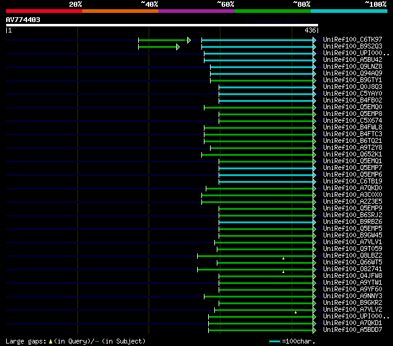The image size is (393, 346).
Task: Click the yellow gap marker on A7VLV2 row
Action: 296,312
